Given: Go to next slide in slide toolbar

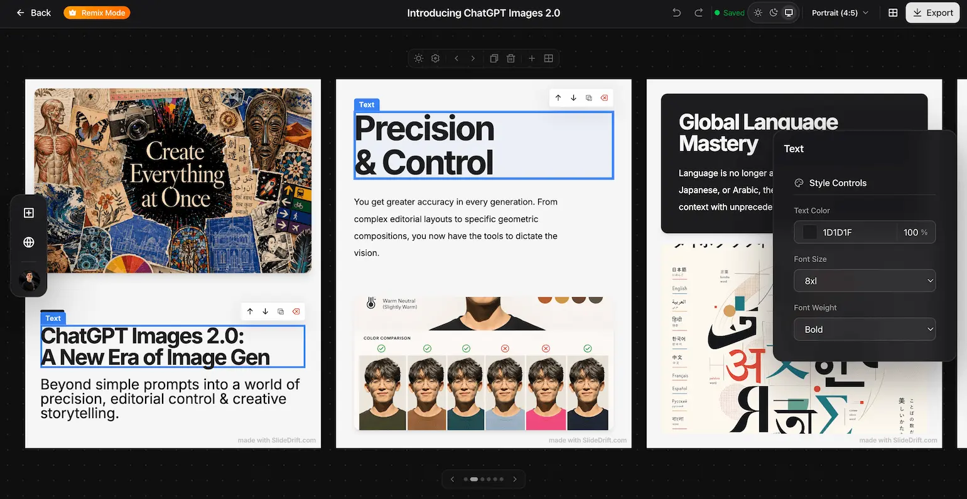Looking at the screenshot, I should click(473, 58).
